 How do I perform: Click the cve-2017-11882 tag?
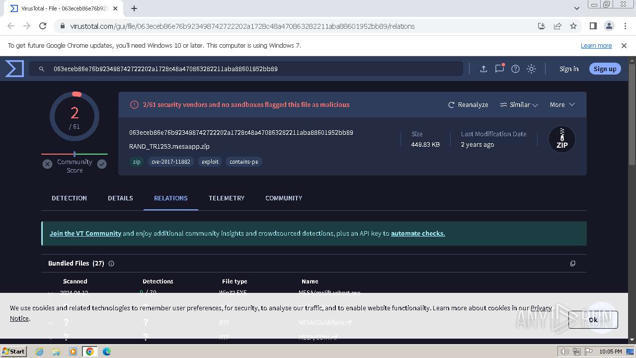pos(171,162)
